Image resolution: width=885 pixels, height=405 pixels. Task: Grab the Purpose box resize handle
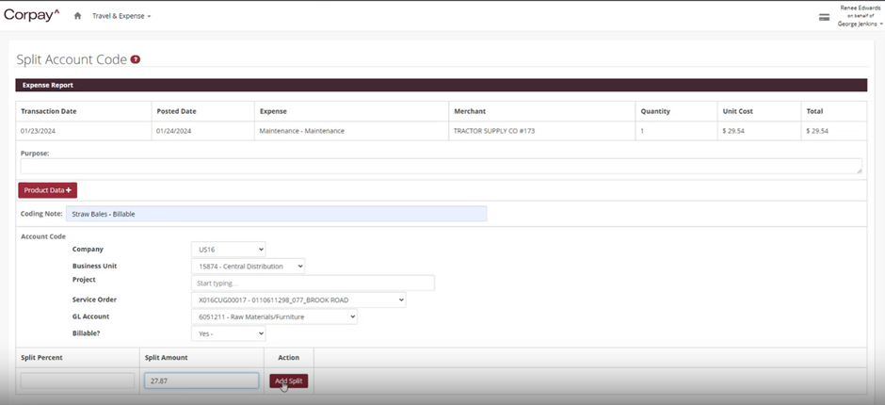(859, 170)
